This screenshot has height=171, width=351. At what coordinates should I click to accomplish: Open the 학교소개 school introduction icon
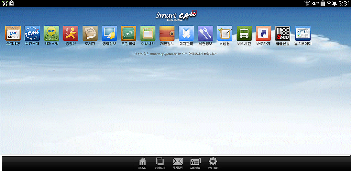pos(32,33)
